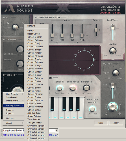Select the Simple Octaver preset
Image resolution: width=126 pixels, height=141 pixels.
[x=36, y=116]
